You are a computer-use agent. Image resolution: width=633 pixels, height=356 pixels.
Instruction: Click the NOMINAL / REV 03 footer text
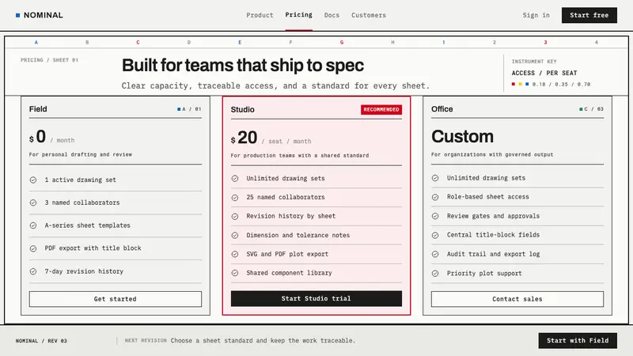pyautogui.click(x=41, y=341)
